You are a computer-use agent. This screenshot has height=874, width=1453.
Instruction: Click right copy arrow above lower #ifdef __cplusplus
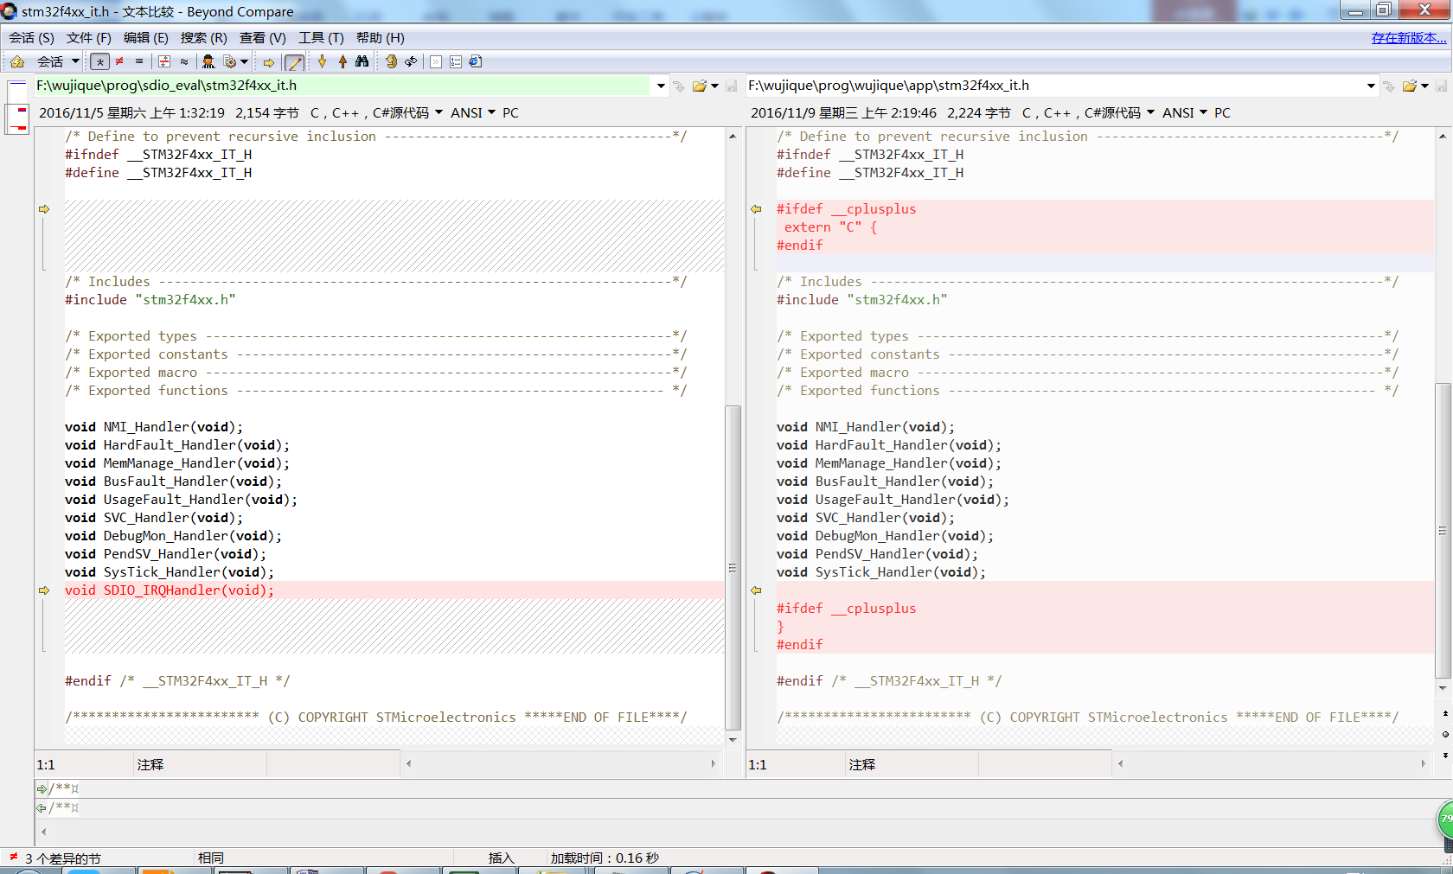(x=756, y=590)
